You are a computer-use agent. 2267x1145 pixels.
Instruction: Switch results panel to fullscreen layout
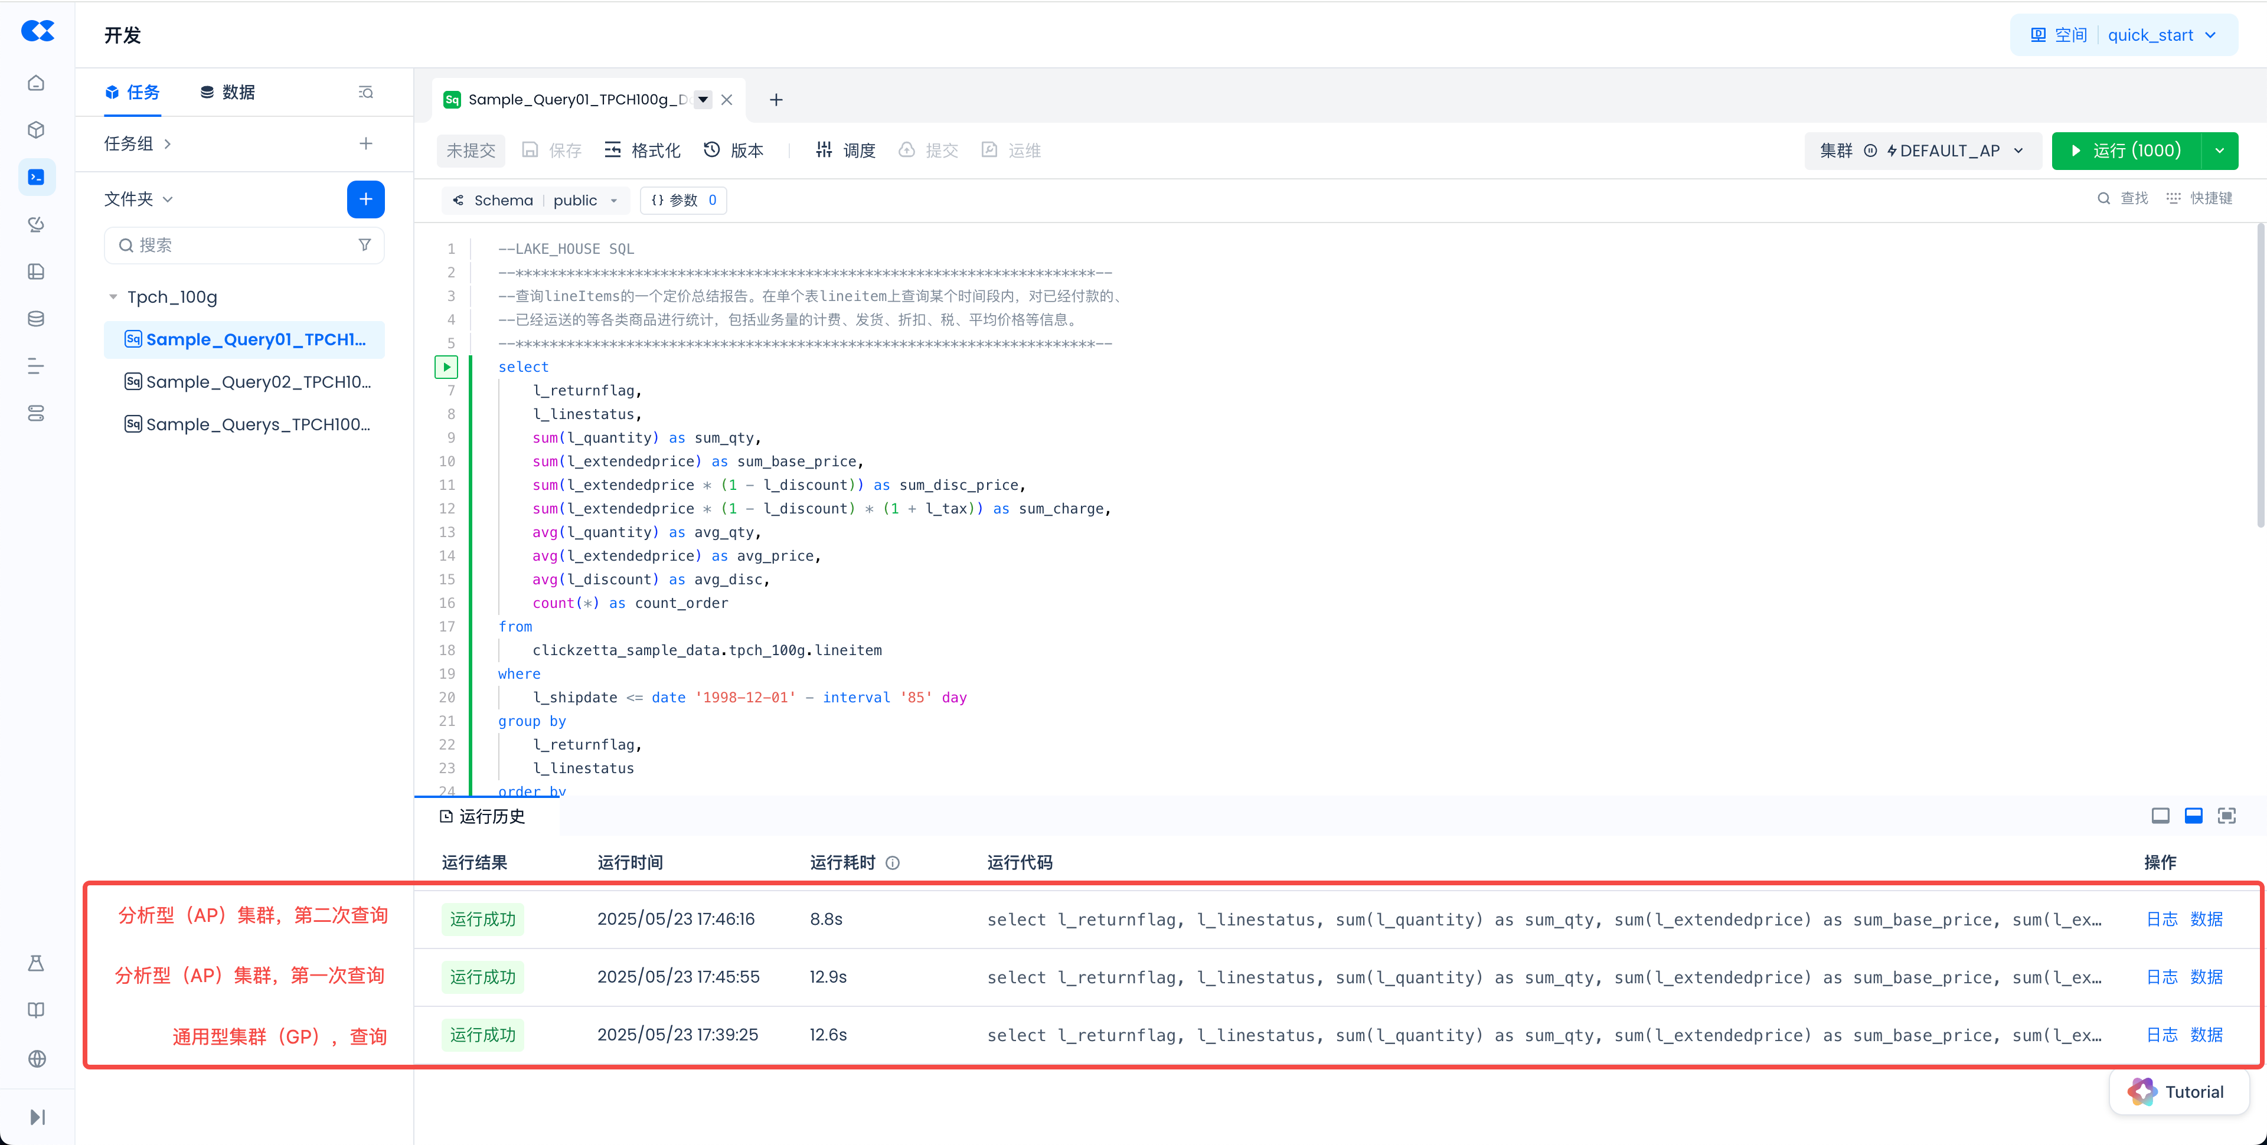(2226, 816)
